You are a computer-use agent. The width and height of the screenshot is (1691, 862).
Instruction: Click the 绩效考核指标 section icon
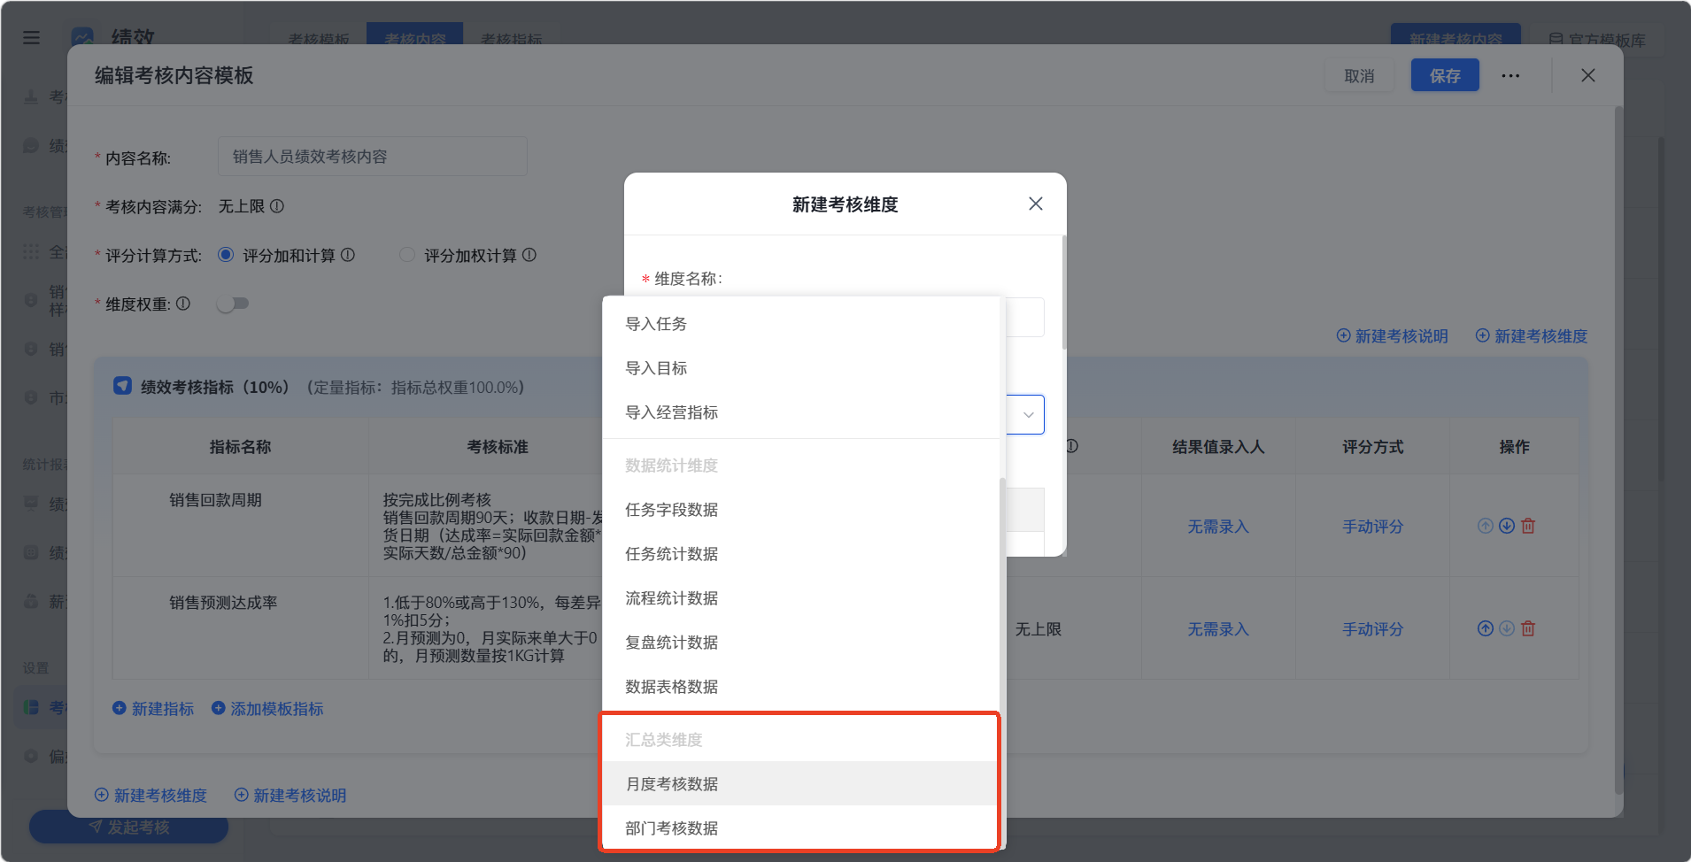122,386
